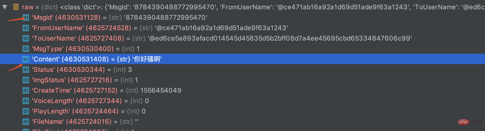The image size is (485, 131).
Task: Click the field icon next to 'Content'
Action: (26, 59)
